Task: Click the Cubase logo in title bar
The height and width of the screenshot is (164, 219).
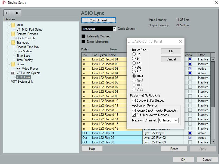Action: point(4,2)
